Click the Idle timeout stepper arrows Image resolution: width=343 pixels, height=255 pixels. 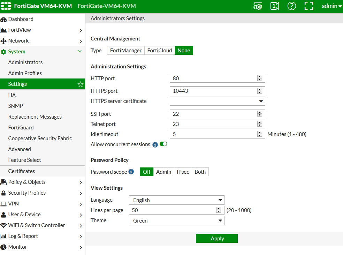[259, 134]
